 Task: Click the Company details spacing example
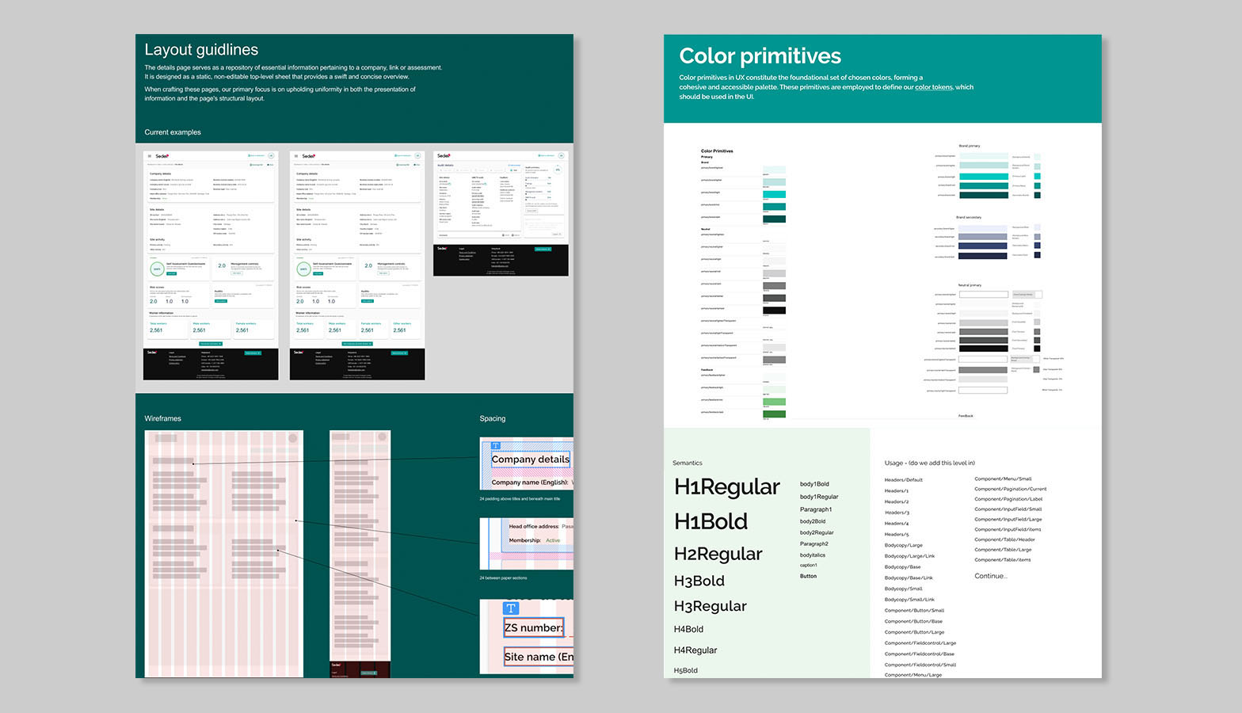pyautogui.click(x=526, y=464)
